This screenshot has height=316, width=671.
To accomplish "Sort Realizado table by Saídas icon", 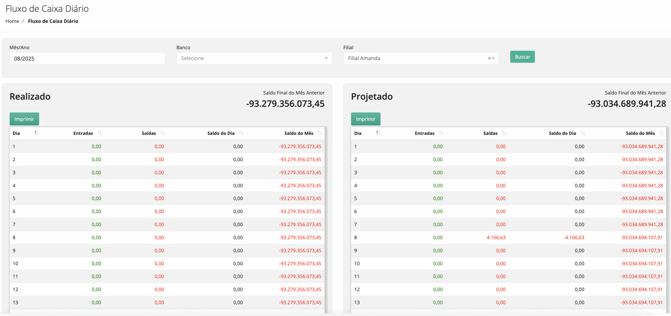I will point(163,133).
